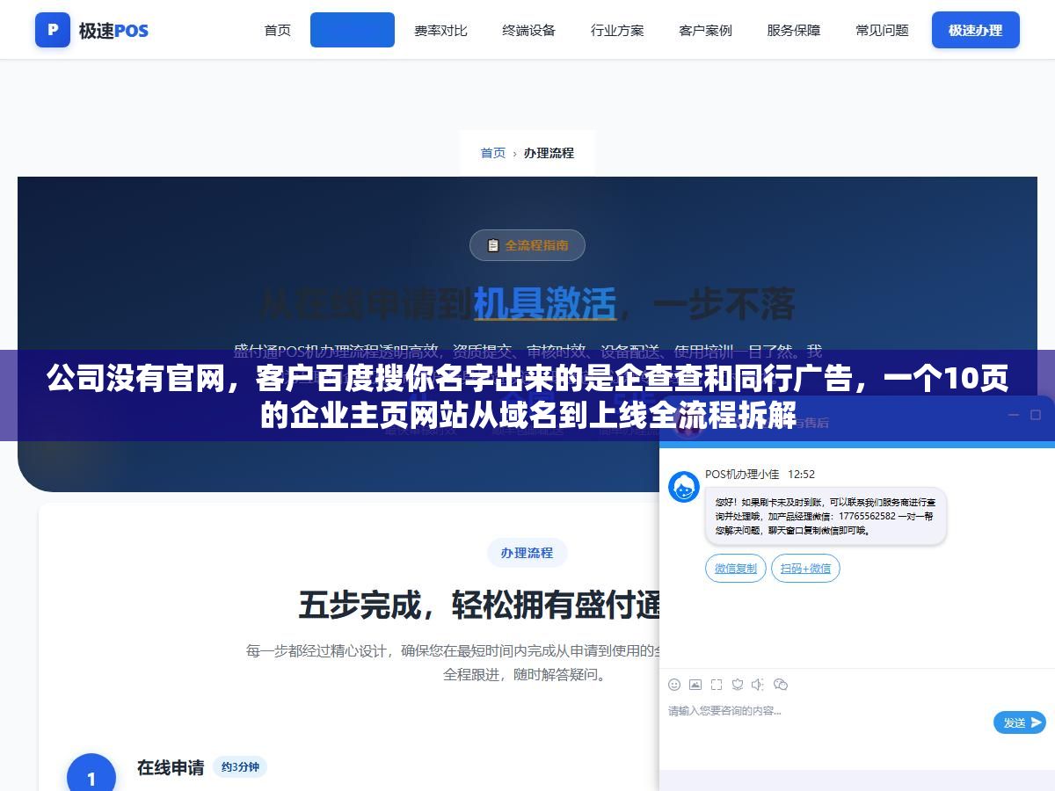Open 行业方案 navigation item
Image resolution: width=1055 pixels, height=791 pixels.
(617, 30)
